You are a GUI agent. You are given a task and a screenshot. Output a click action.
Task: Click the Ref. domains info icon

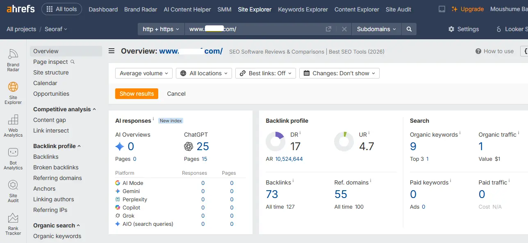(x=371, y=181)
